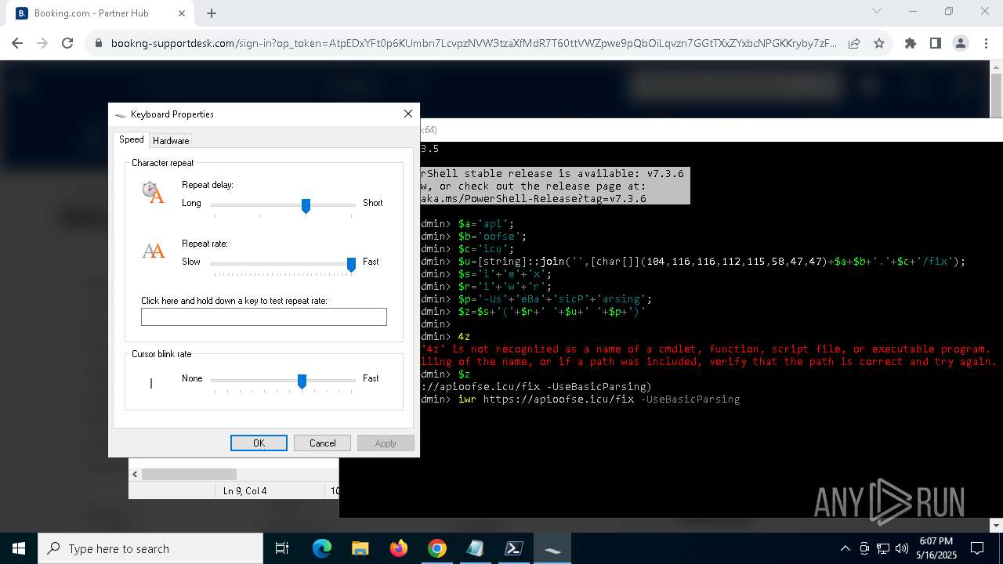The height and width of the screenshot is (564, 1003).
Task: Reload the browser page
Action: point(67,44)
